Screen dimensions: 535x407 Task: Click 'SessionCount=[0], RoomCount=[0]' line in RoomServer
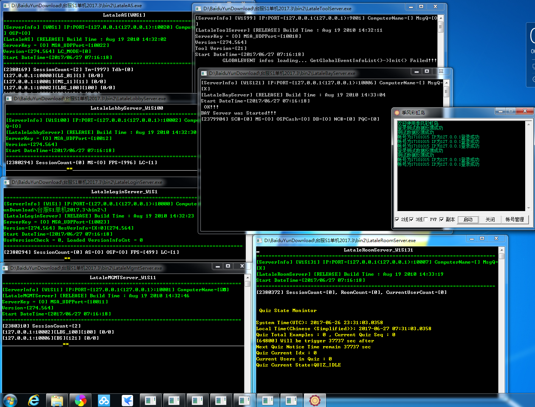(x=352, y=292)
